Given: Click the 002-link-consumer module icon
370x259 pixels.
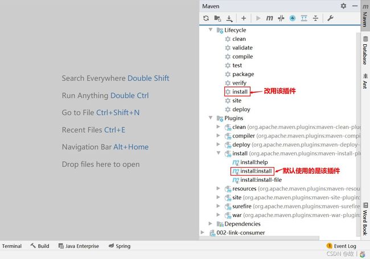Looking at the screenshot, I should click(212, 233).
